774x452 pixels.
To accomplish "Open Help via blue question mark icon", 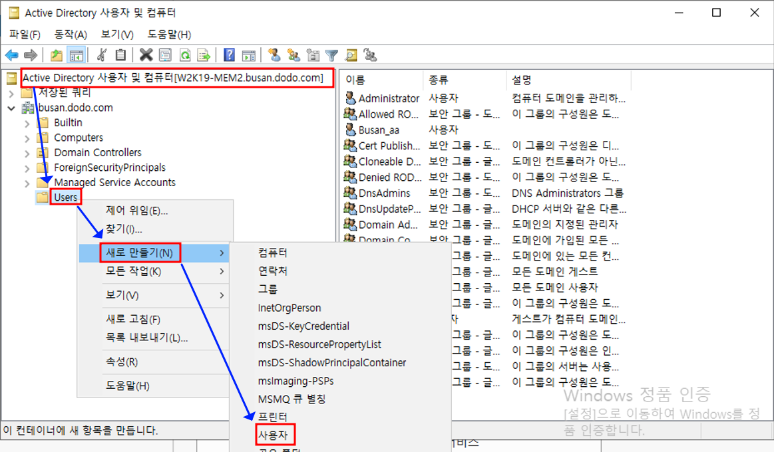I will 229,55.
